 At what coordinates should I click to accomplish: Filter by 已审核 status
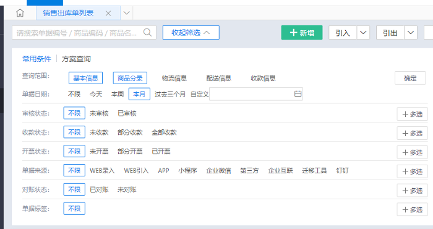tap(127, 113)
